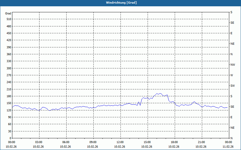Screen dimensions: 241x150
Task: Click the Windrichtung [Grad] title bar
Action: pos(120,3)
